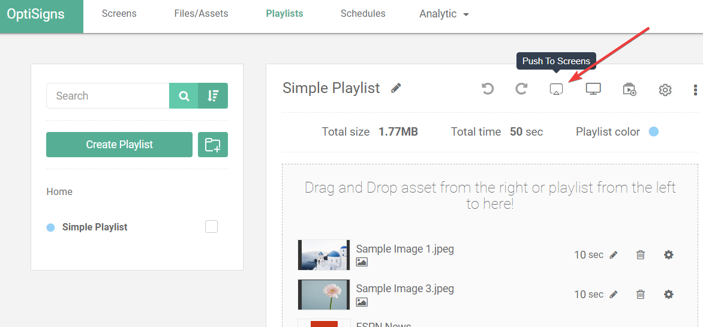Click the OptiSigns logo
703x327 pixels.
pos(36,14)
